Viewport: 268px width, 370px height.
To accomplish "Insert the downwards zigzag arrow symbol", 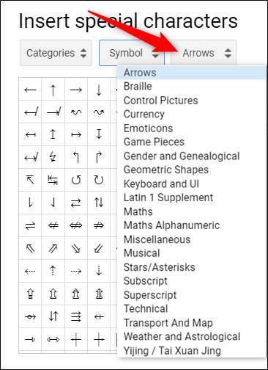I will (53, 157).
